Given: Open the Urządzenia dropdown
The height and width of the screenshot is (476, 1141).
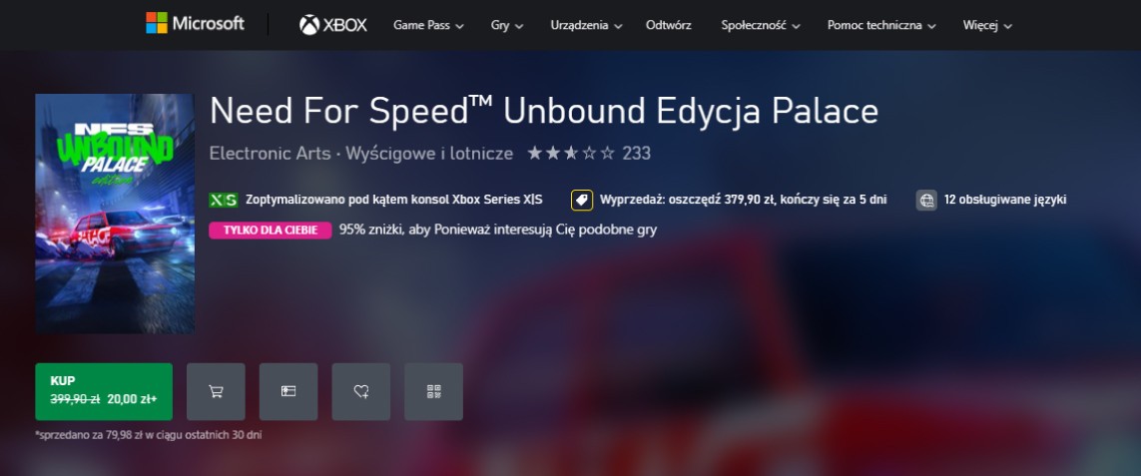Looking at the screenshot, I should tap(587, 26).
